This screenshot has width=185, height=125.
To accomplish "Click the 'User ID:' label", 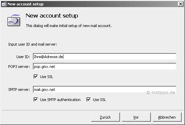I will [x=23, y=57].
